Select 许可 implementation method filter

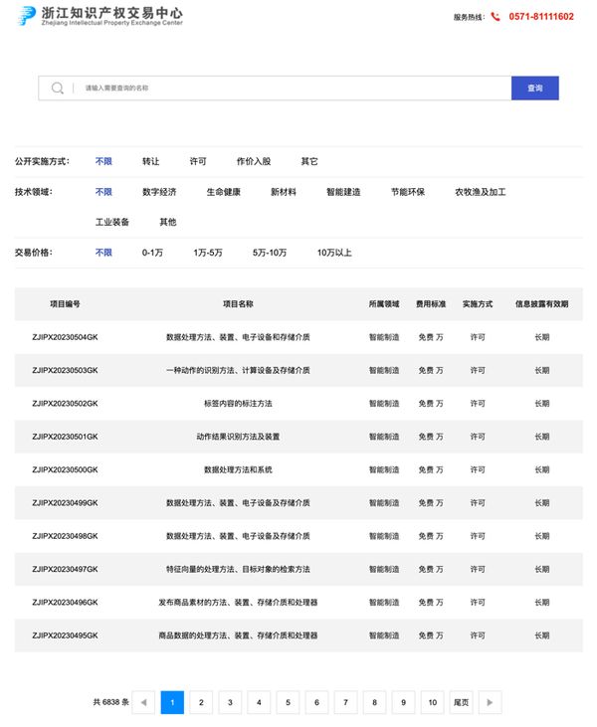click(198, 161)
